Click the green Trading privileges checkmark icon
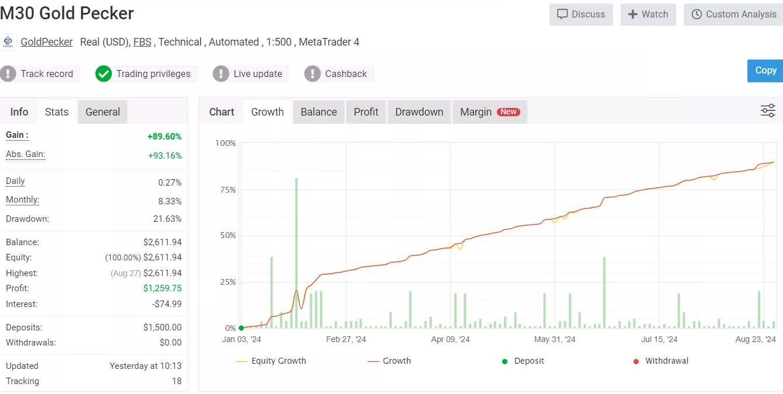The image size is (783, 394). pyautogui.click(x=103, y=74)
